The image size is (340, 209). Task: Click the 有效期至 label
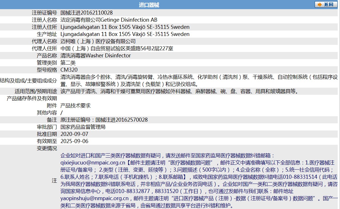(x=47, y=141)
